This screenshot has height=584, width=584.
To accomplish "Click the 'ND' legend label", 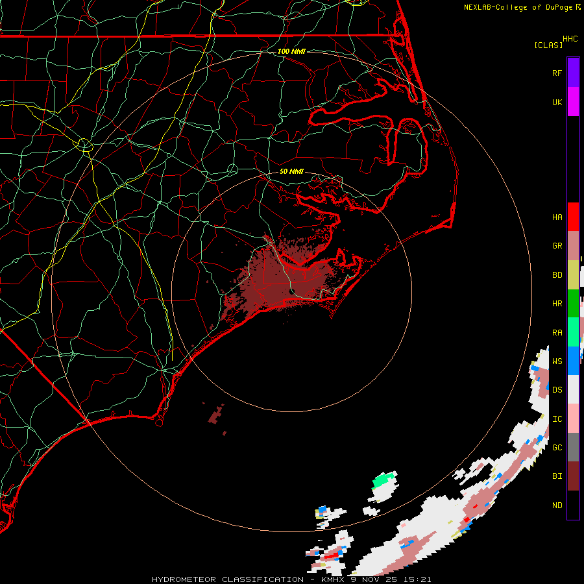I will tap(557, 505).
